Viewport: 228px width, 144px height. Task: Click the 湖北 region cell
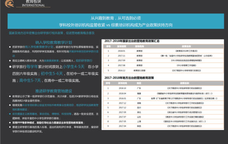click(x=139, y=112)
